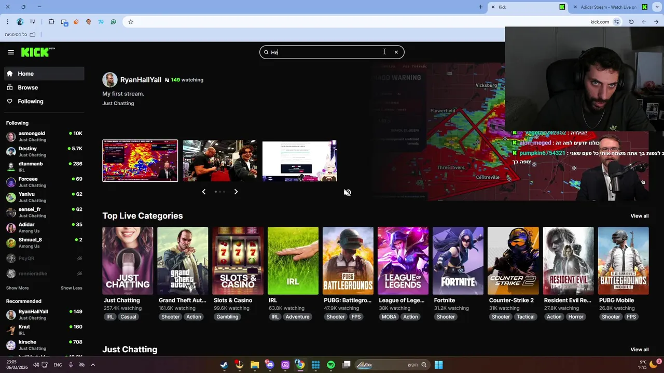The image size is (664, 373).
Task: Open a new browser tab
Action: click(480, 7)
